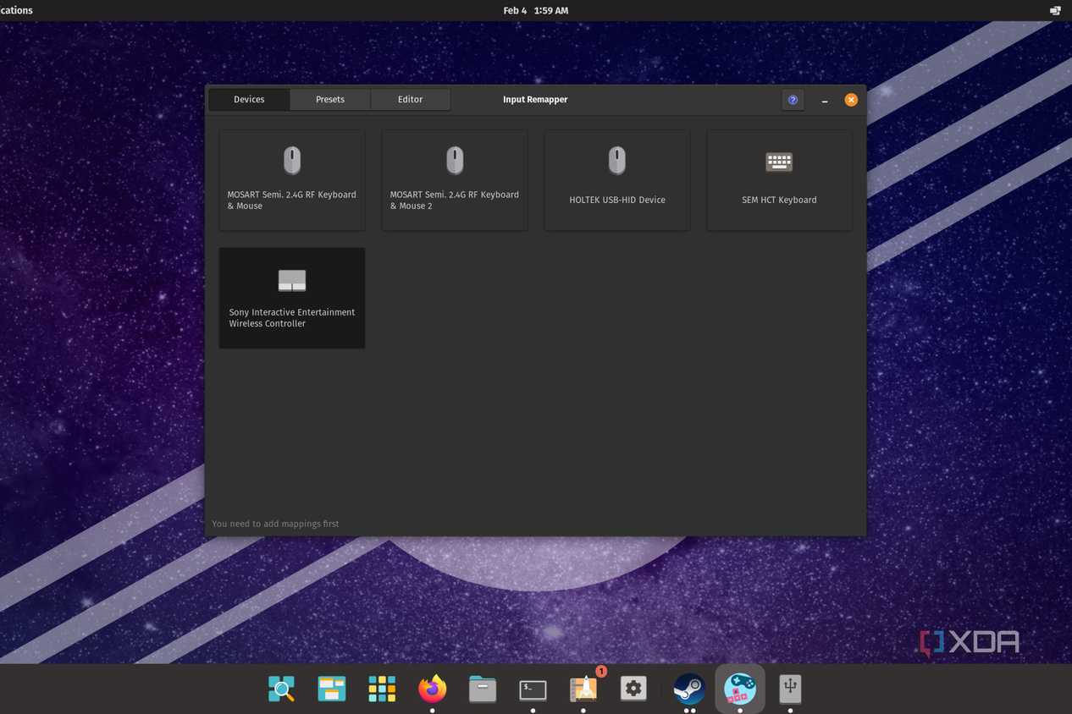Open the system tray icon at top right
Image resolution: width=1072 pixels, height=714 pixels.
pos(1055,11)
